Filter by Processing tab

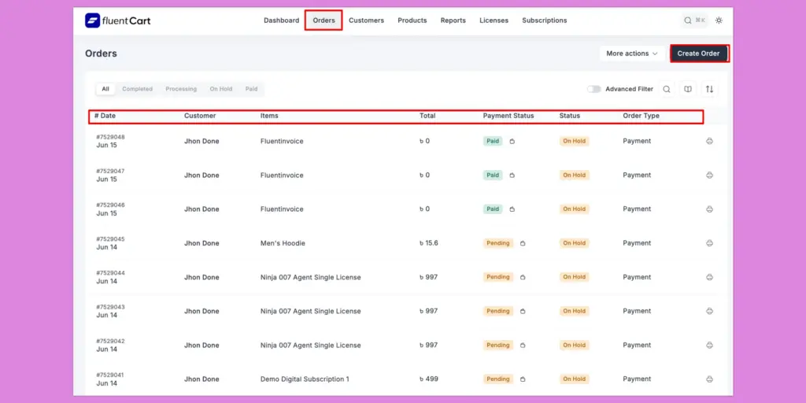point(181,89)
